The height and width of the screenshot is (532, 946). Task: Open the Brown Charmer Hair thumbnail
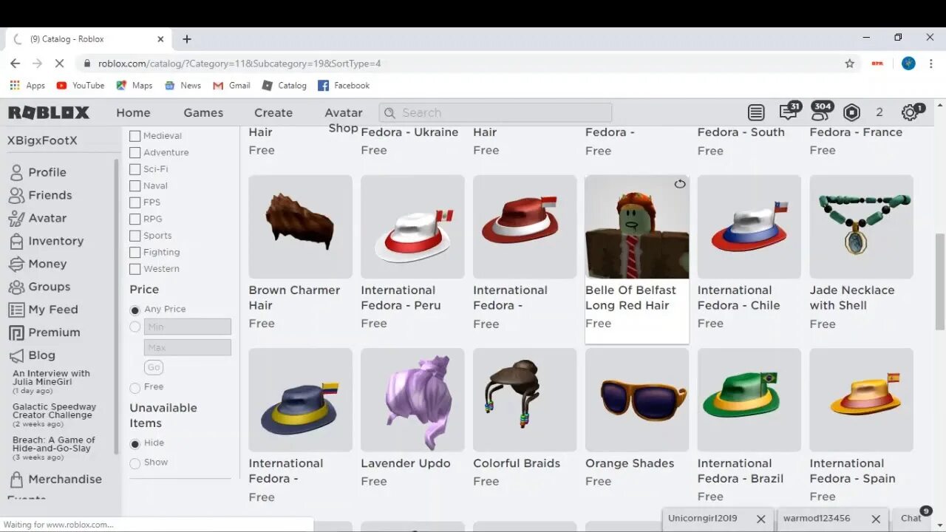point(300,227)
